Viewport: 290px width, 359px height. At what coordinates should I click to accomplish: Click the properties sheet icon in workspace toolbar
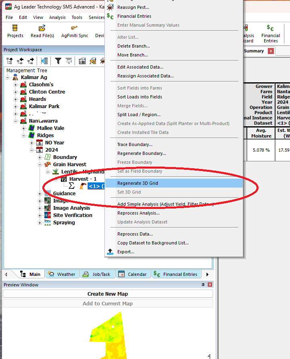coord(82,61)
